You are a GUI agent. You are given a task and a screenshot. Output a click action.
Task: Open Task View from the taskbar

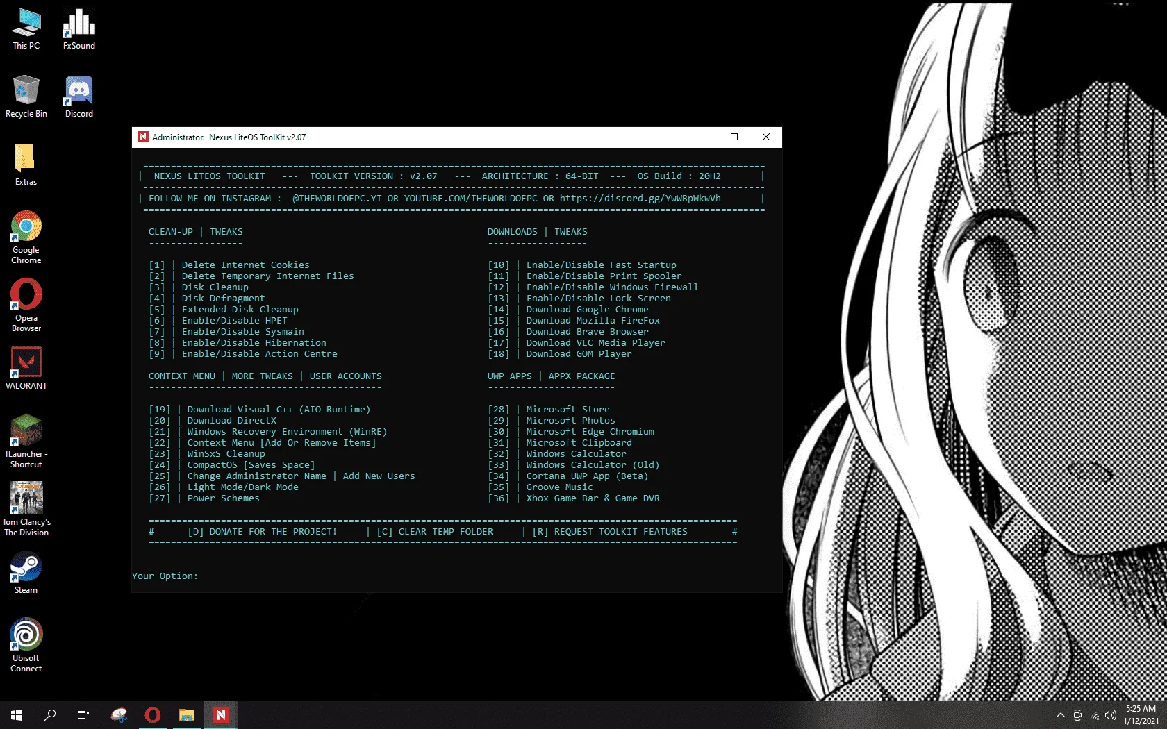[x=83, y=715]
